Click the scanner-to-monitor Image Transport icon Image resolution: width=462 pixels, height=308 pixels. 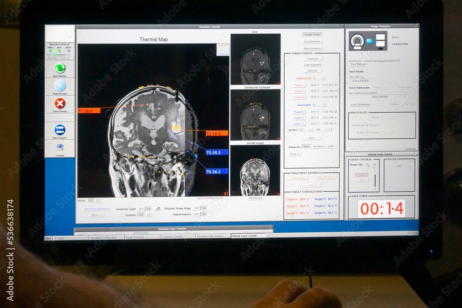(x=367, y=41)
